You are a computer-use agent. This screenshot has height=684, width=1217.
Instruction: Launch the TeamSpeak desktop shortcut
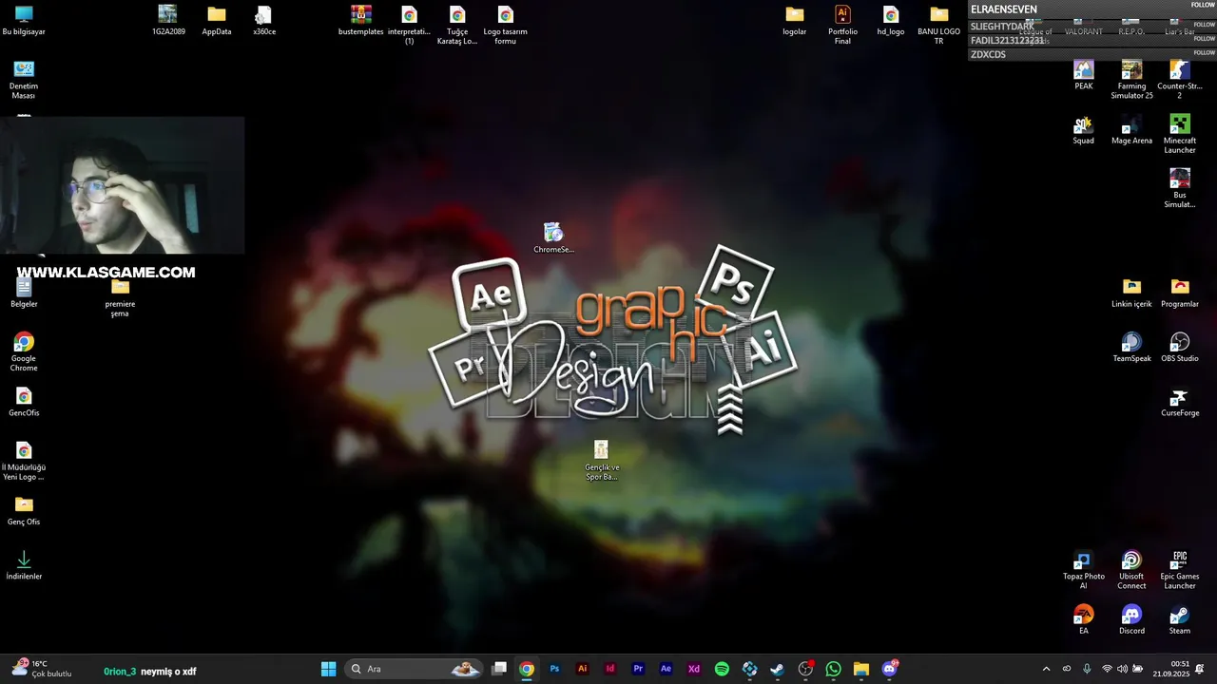click(x=1131, y=347)
